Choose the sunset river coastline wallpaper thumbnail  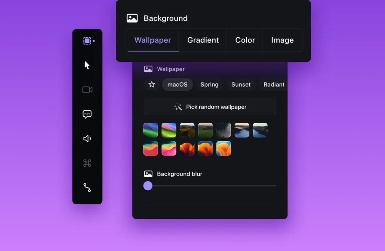click(x=242, y=130)
